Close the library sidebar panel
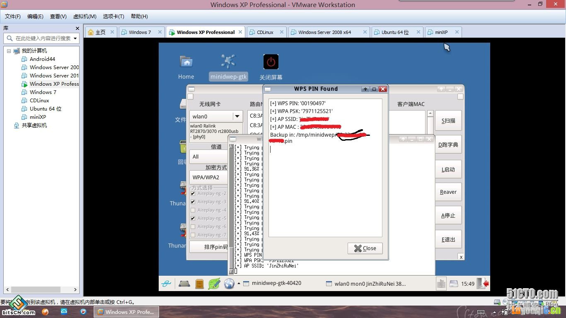This screenshot has height=318, width=566. [x=77, y=28]
